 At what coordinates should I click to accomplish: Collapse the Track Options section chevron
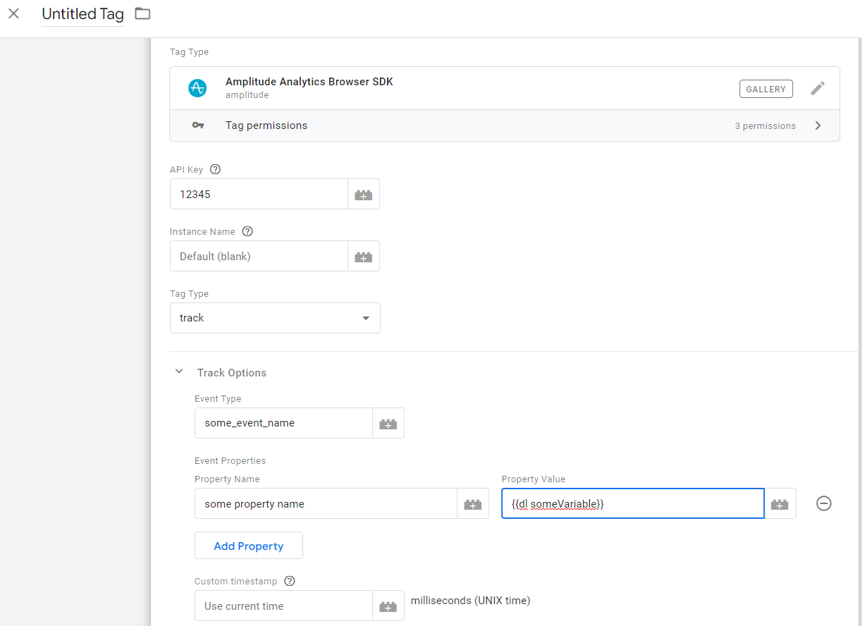(x=179, y=372)
